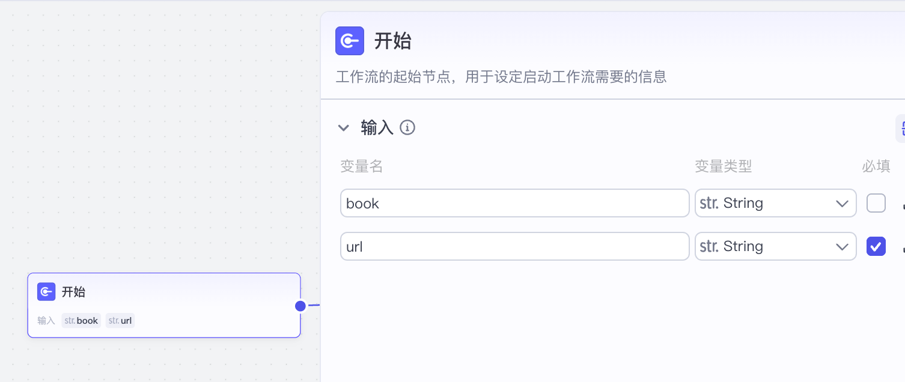
Task: Enable required checkbox for book variable
Action: coord(876,204)
